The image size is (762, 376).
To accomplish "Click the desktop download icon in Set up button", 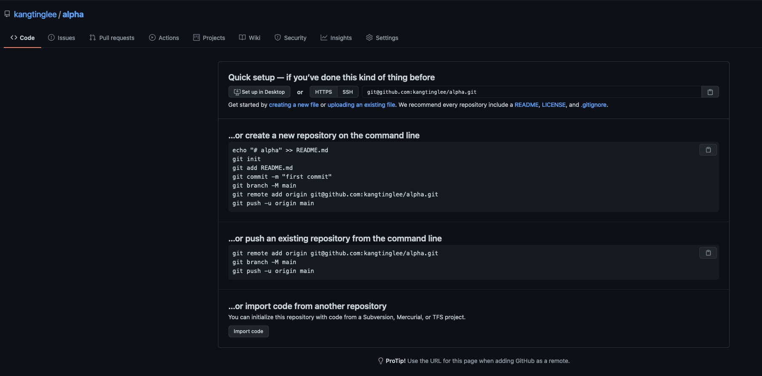I will coord(237,92).
